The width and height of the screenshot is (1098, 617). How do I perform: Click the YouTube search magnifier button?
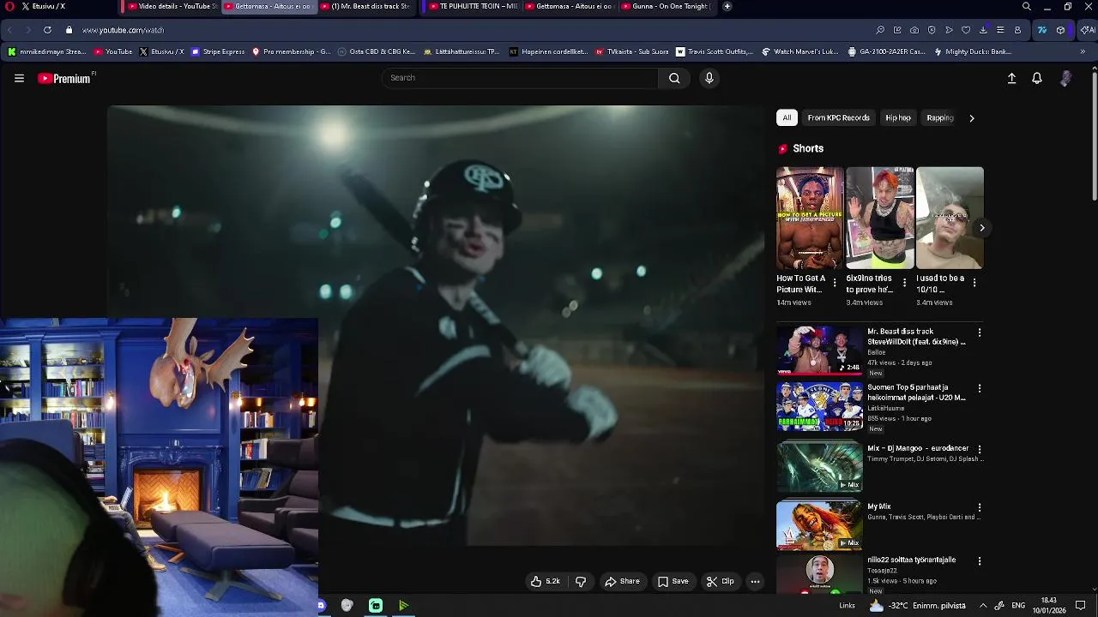coord(674,78)
